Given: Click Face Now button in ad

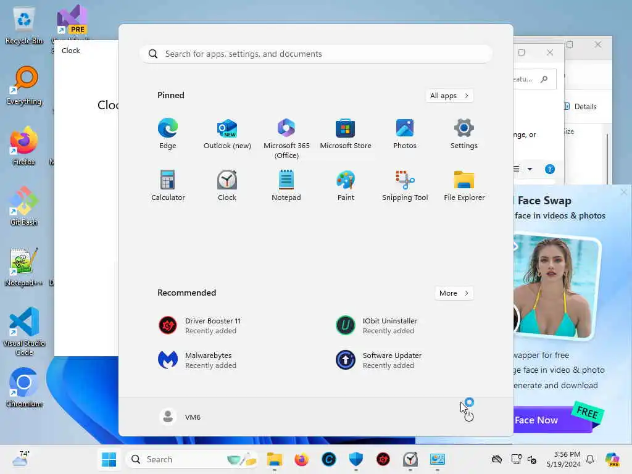Looking at the screenshot, I should coord(553,420).
